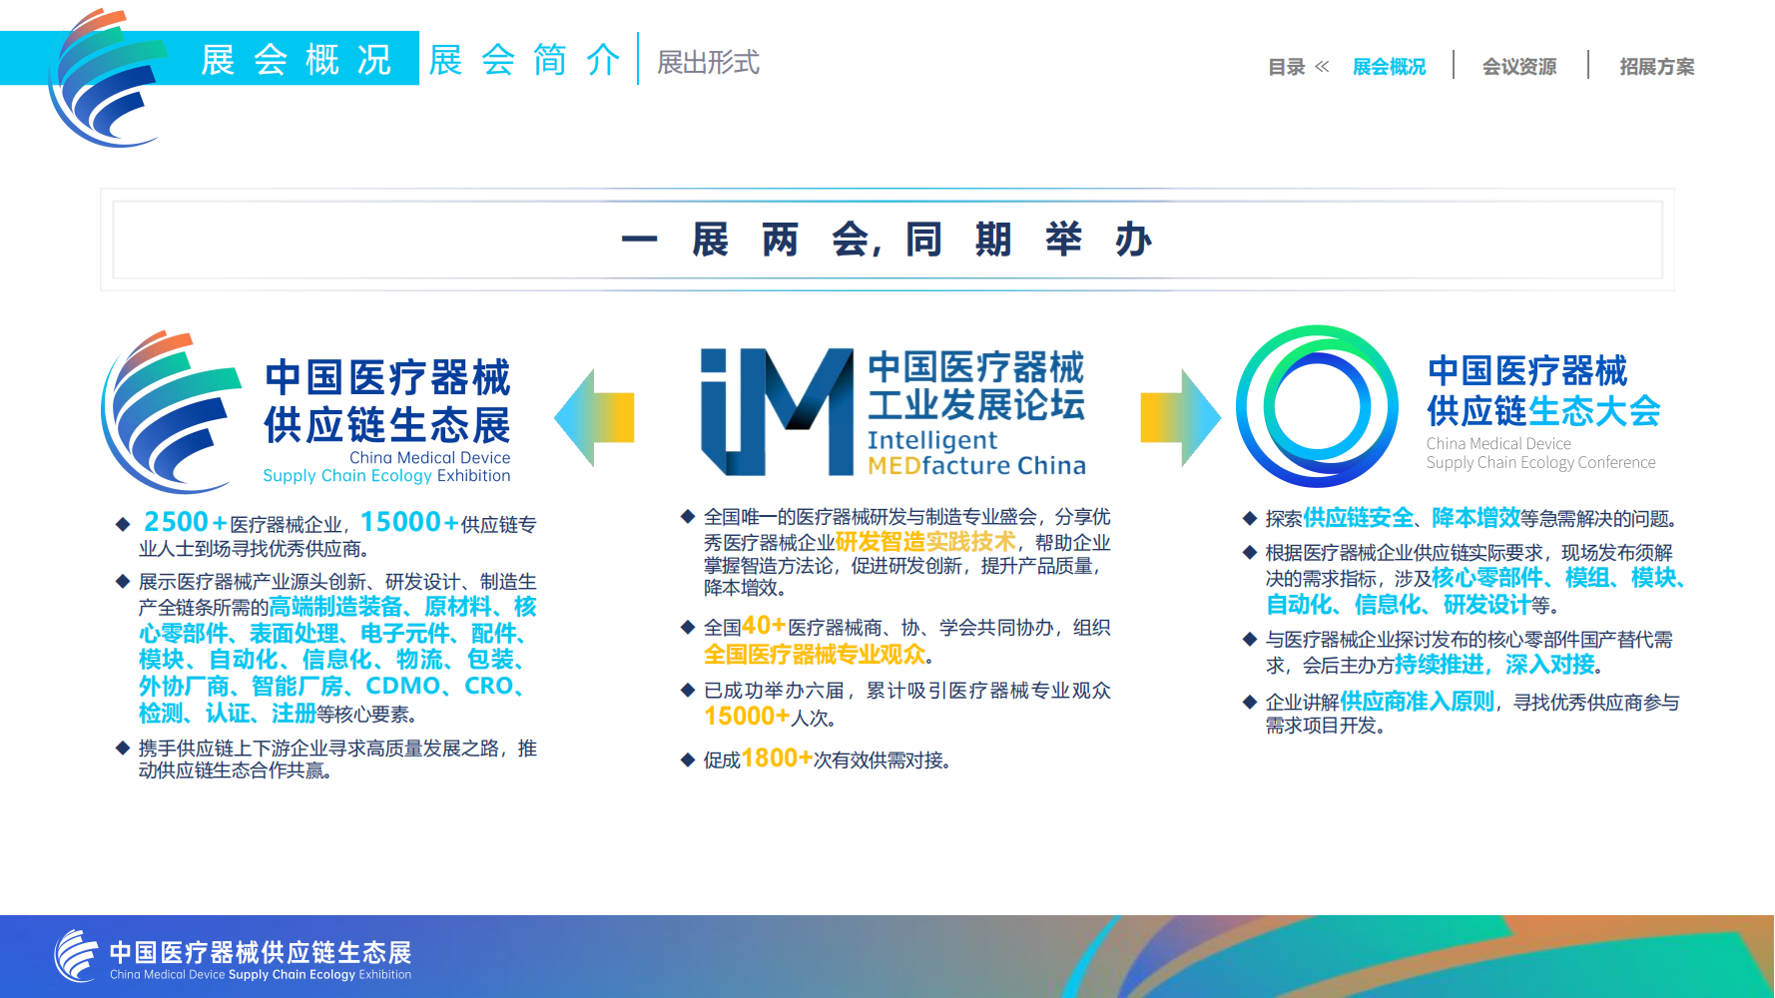Click the 一展两会,同期举办 title banner

click(887, 241)
